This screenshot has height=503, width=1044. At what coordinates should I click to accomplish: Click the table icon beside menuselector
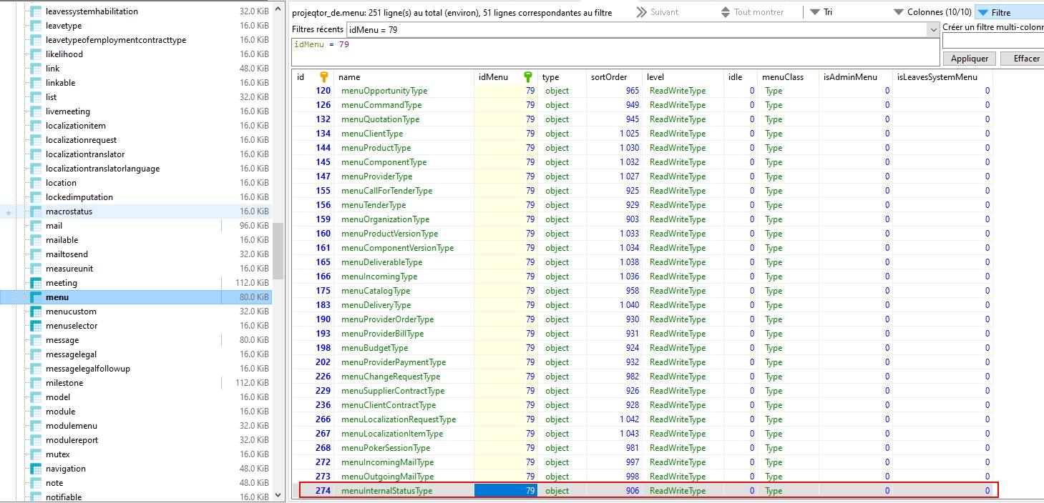36,326
